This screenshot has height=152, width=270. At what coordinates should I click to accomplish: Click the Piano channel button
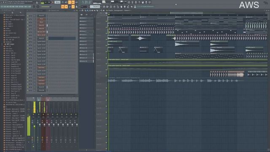click(41, 19)
